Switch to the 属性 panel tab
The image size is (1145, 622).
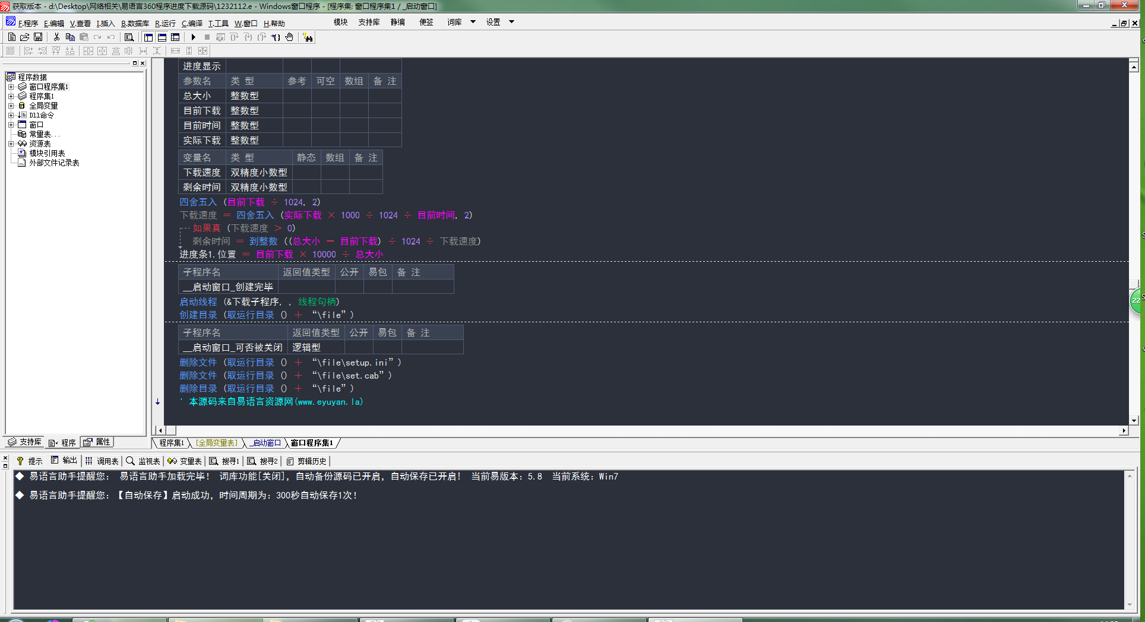97,442
